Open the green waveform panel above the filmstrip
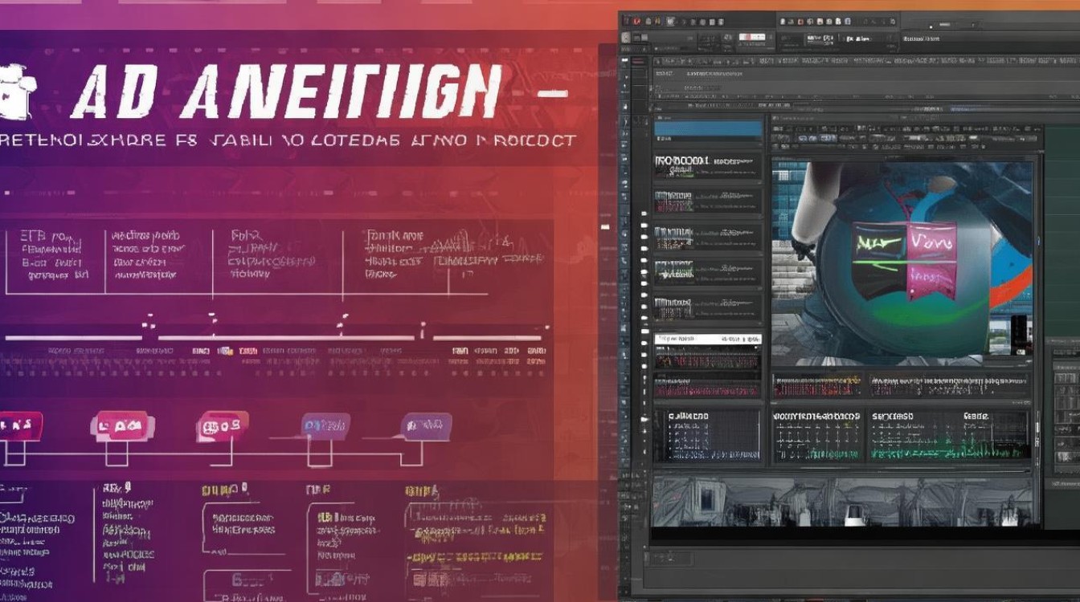 point(949,437)
